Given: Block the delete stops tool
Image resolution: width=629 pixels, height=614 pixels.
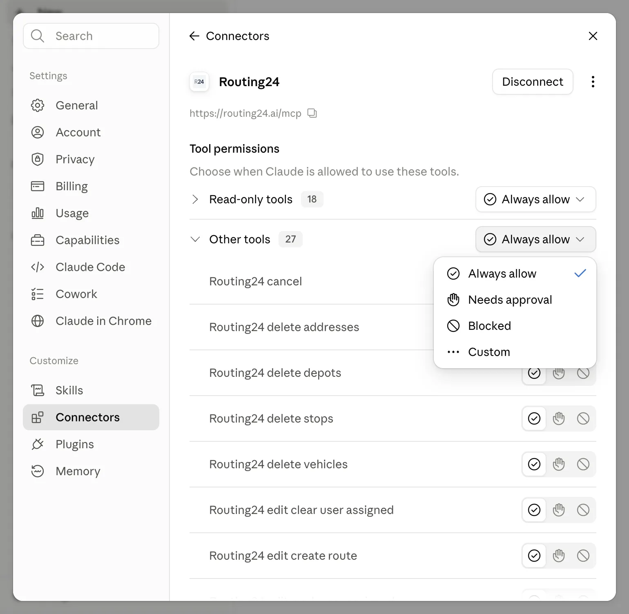Looking at the screenshot, I should click(x=583, y=418).
